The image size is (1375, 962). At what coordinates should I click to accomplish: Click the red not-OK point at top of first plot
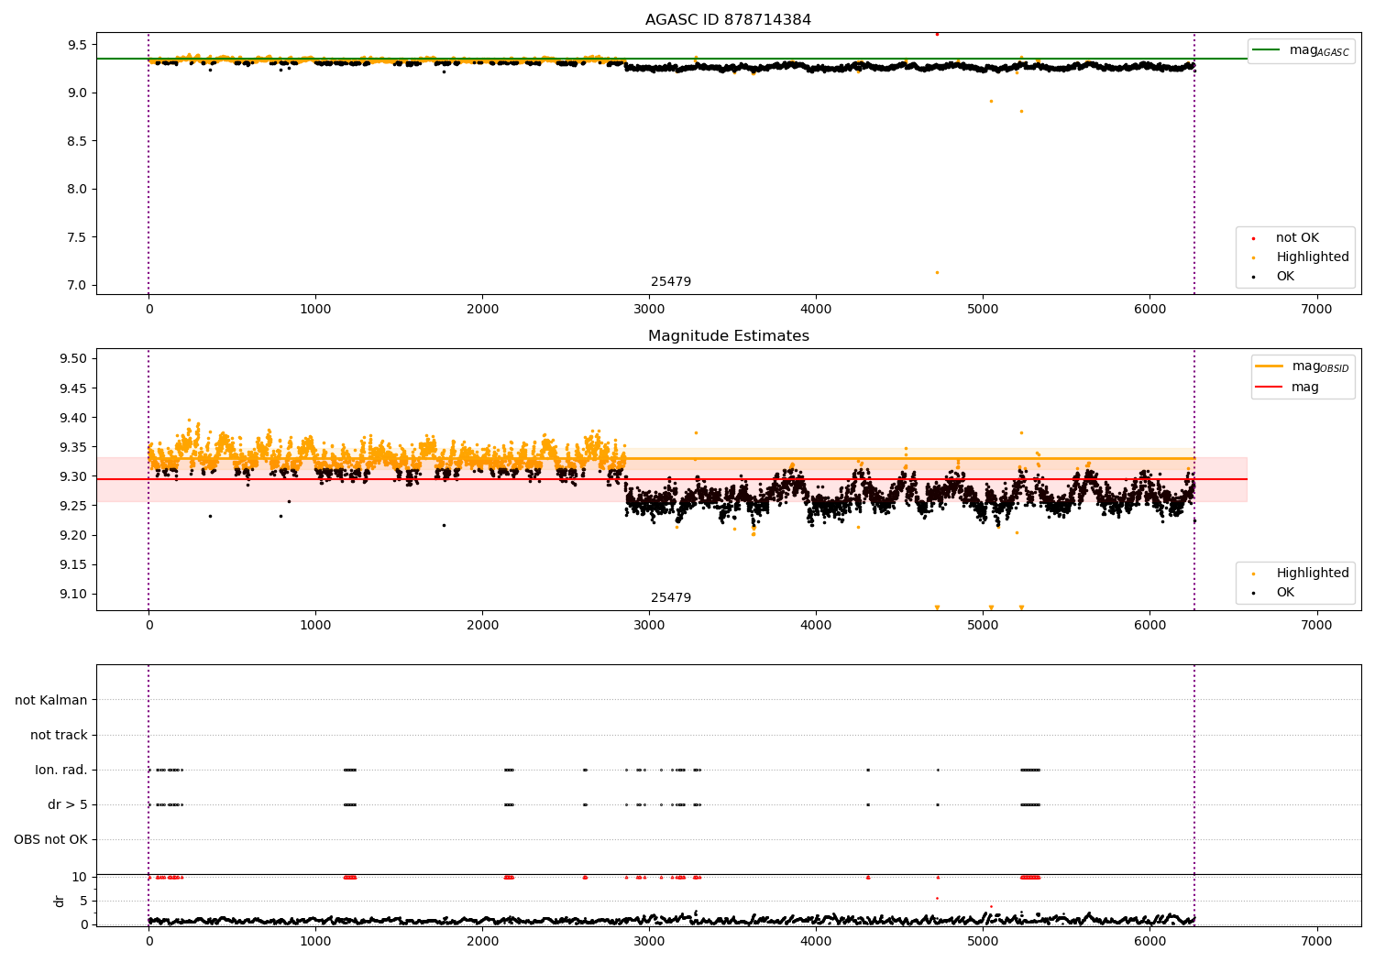(937, 34)
